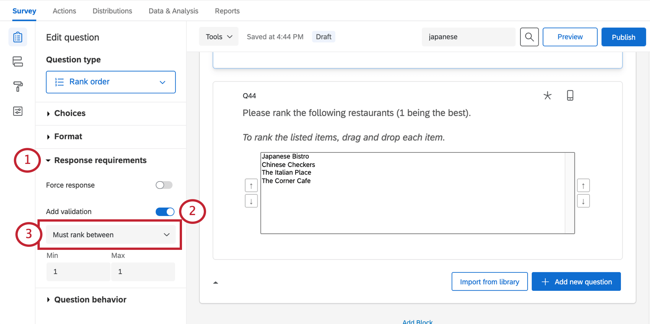This screenshot has width=650, height=324.
Task: Open the survey builder clipboard icon
Action: tap(18, 37)
